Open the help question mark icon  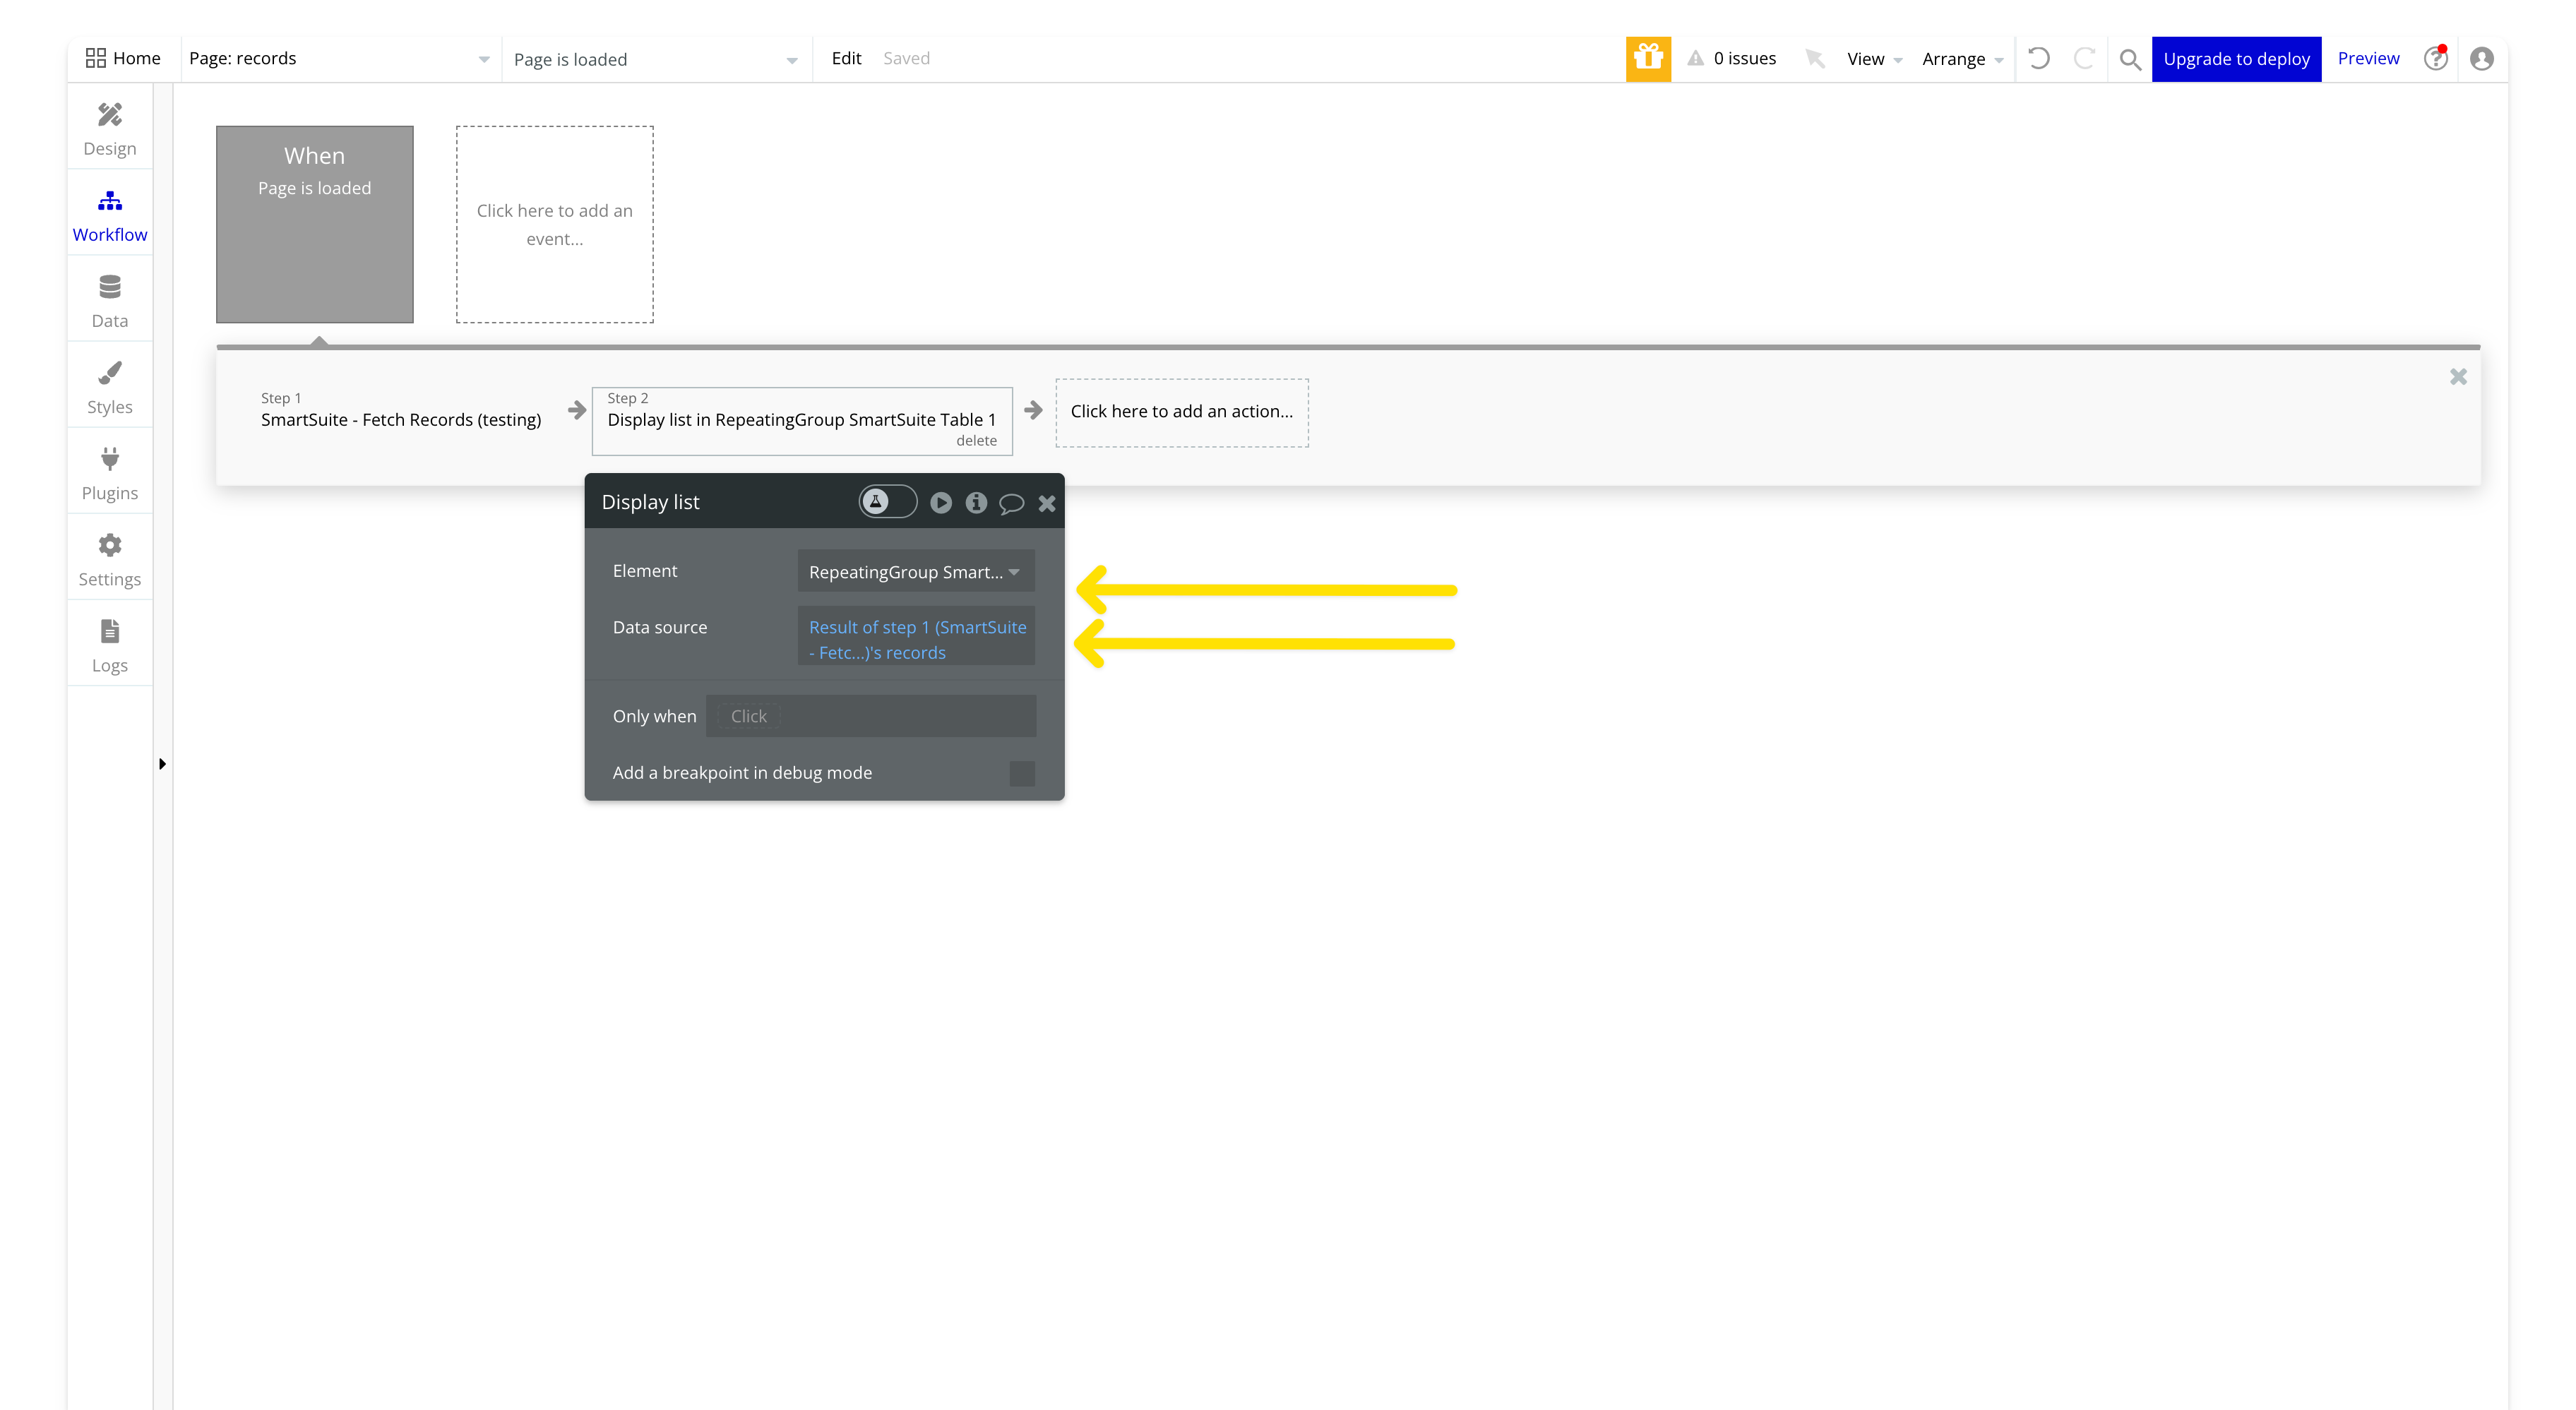coord(2435,59)
